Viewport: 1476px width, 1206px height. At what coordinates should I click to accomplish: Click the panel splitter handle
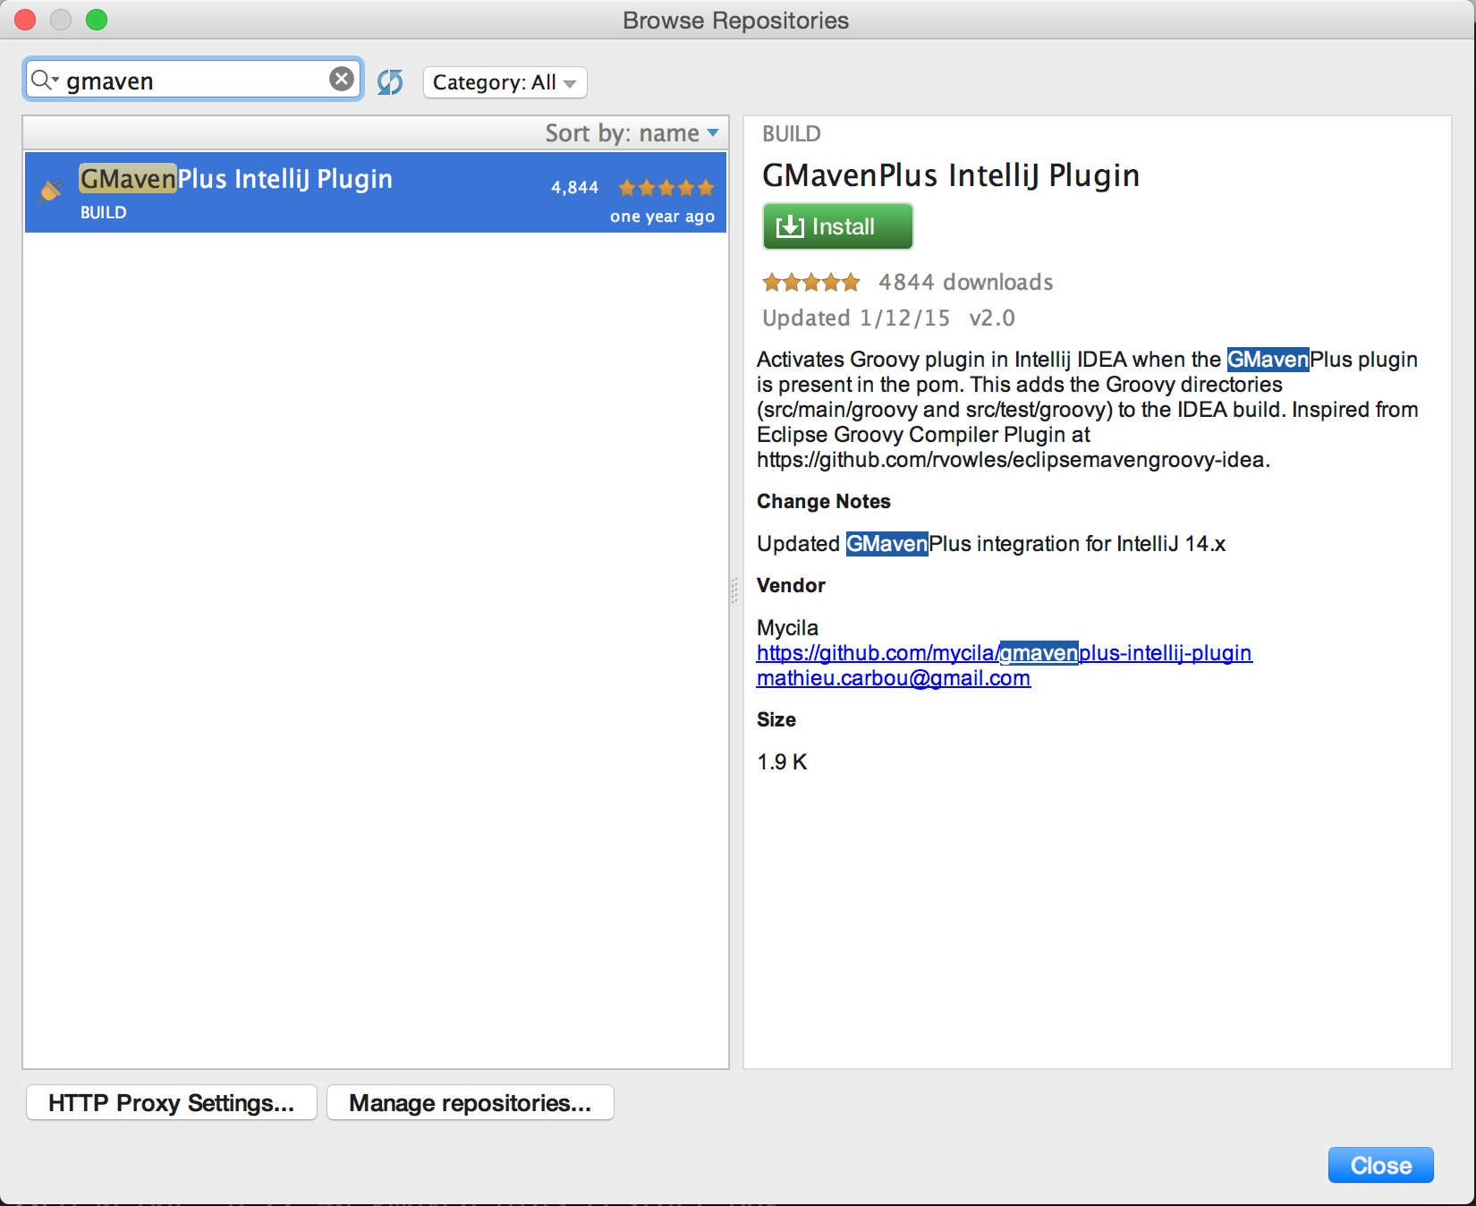pos(734,590)
